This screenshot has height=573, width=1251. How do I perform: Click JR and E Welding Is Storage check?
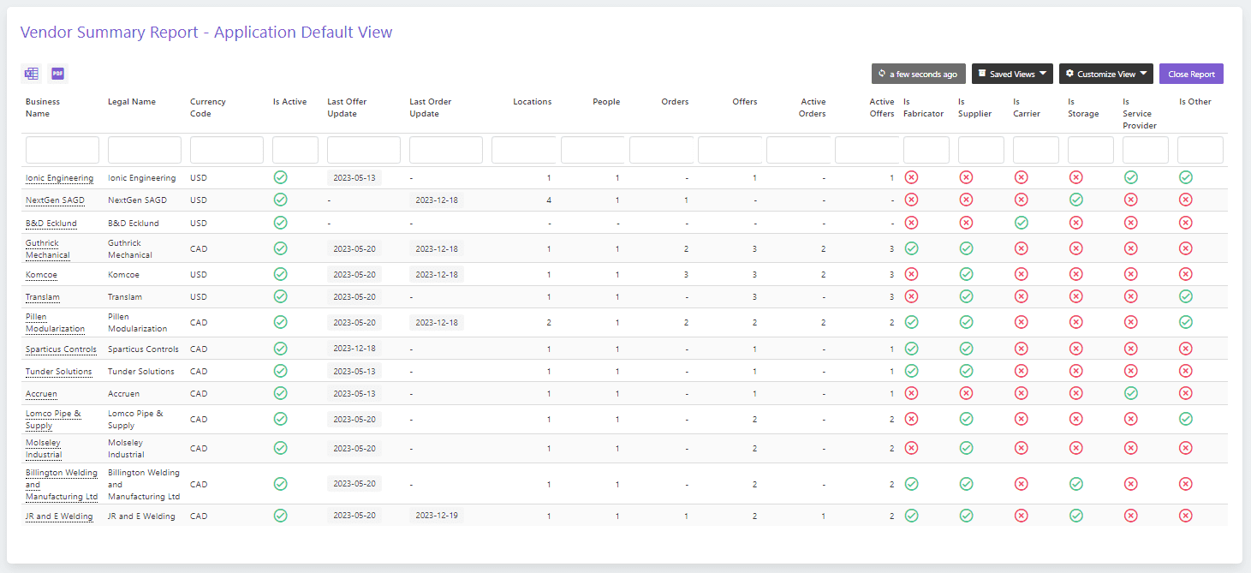click(1075, 516)
